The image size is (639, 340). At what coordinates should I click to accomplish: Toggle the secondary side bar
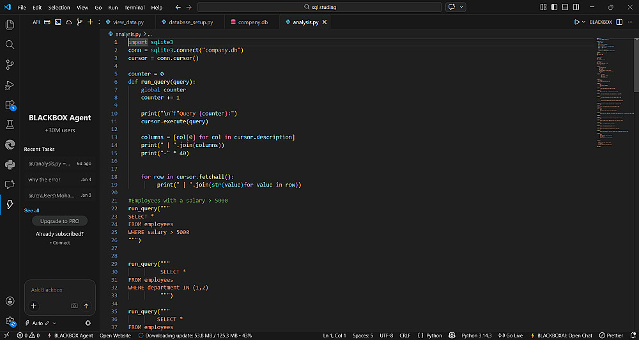click(x=574, y=7)
